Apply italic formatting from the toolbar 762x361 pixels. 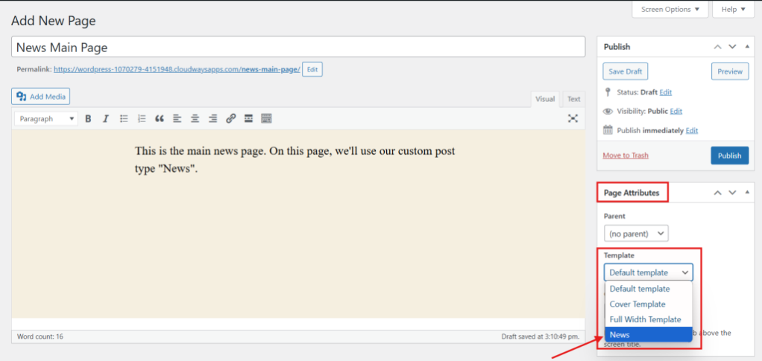(106, 118)
